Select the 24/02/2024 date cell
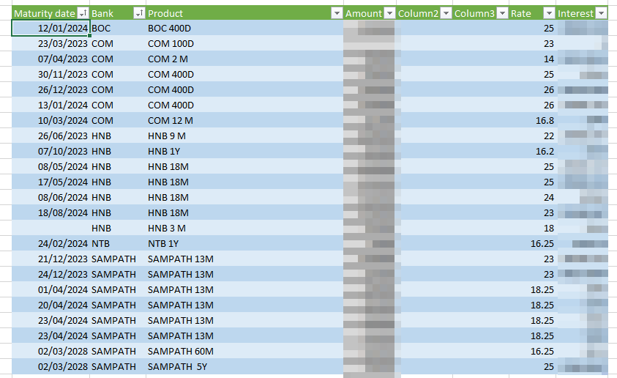The image size is (617, 378). coord(51,243)
